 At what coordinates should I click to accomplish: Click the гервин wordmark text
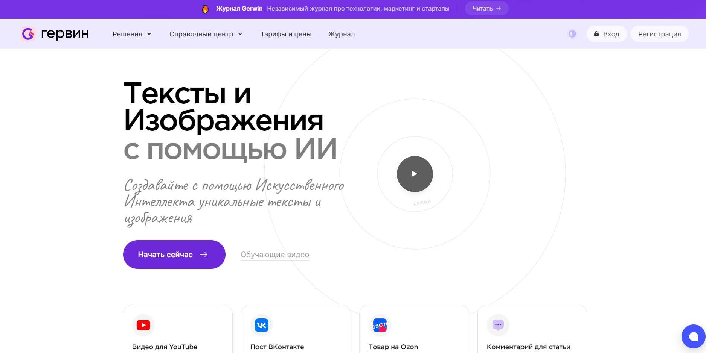click(x=65, y=34)
